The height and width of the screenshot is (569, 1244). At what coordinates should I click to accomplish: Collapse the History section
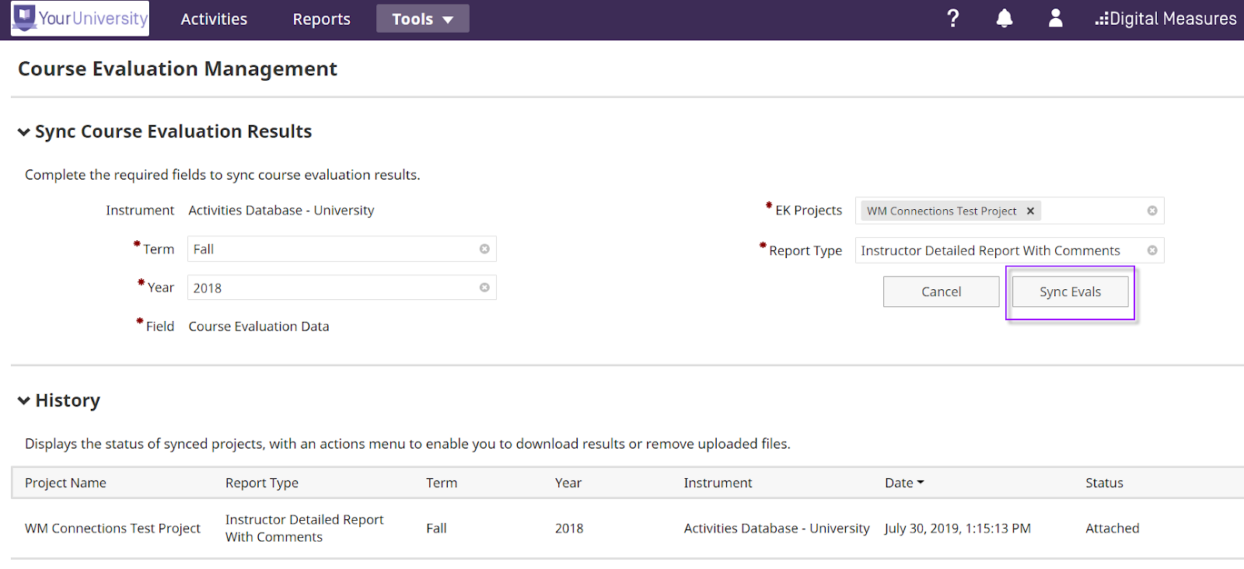click(x=24, y=401)
